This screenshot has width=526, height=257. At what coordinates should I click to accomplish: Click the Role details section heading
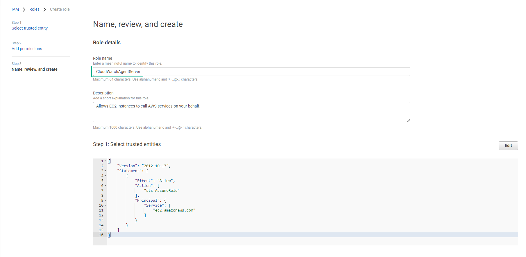[107, 43]
